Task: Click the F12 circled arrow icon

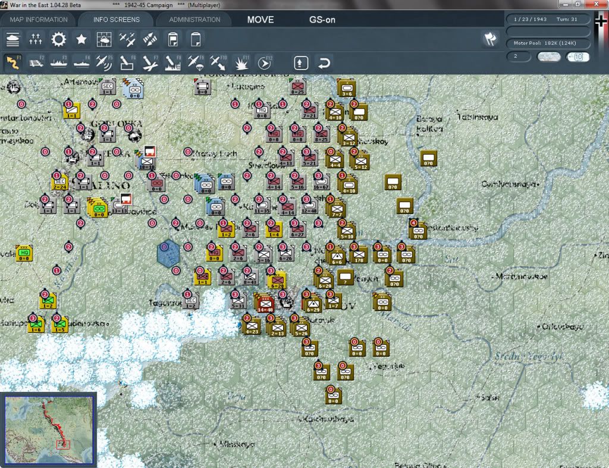Action: pos(264,62)
